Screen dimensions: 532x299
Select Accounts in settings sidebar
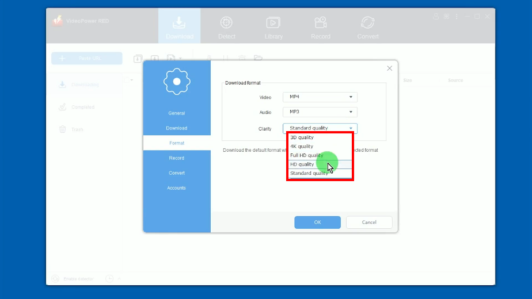[x=177, y=188]
